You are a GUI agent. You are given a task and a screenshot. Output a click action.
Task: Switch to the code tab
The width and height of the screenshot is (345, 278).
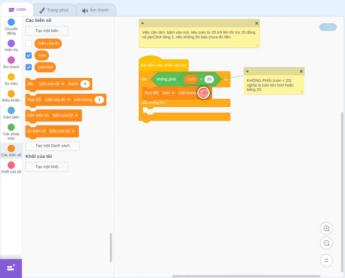17,9
